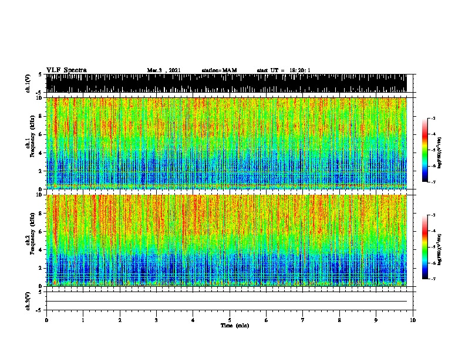Click the "10" kHz tick on ch.1 frequency axis

[40, 98]
